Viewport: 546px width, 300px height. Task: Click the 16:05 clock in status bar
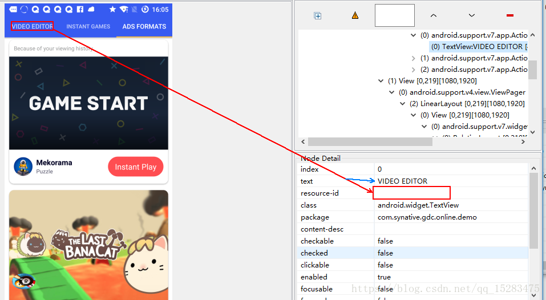(x=160, y=9)
